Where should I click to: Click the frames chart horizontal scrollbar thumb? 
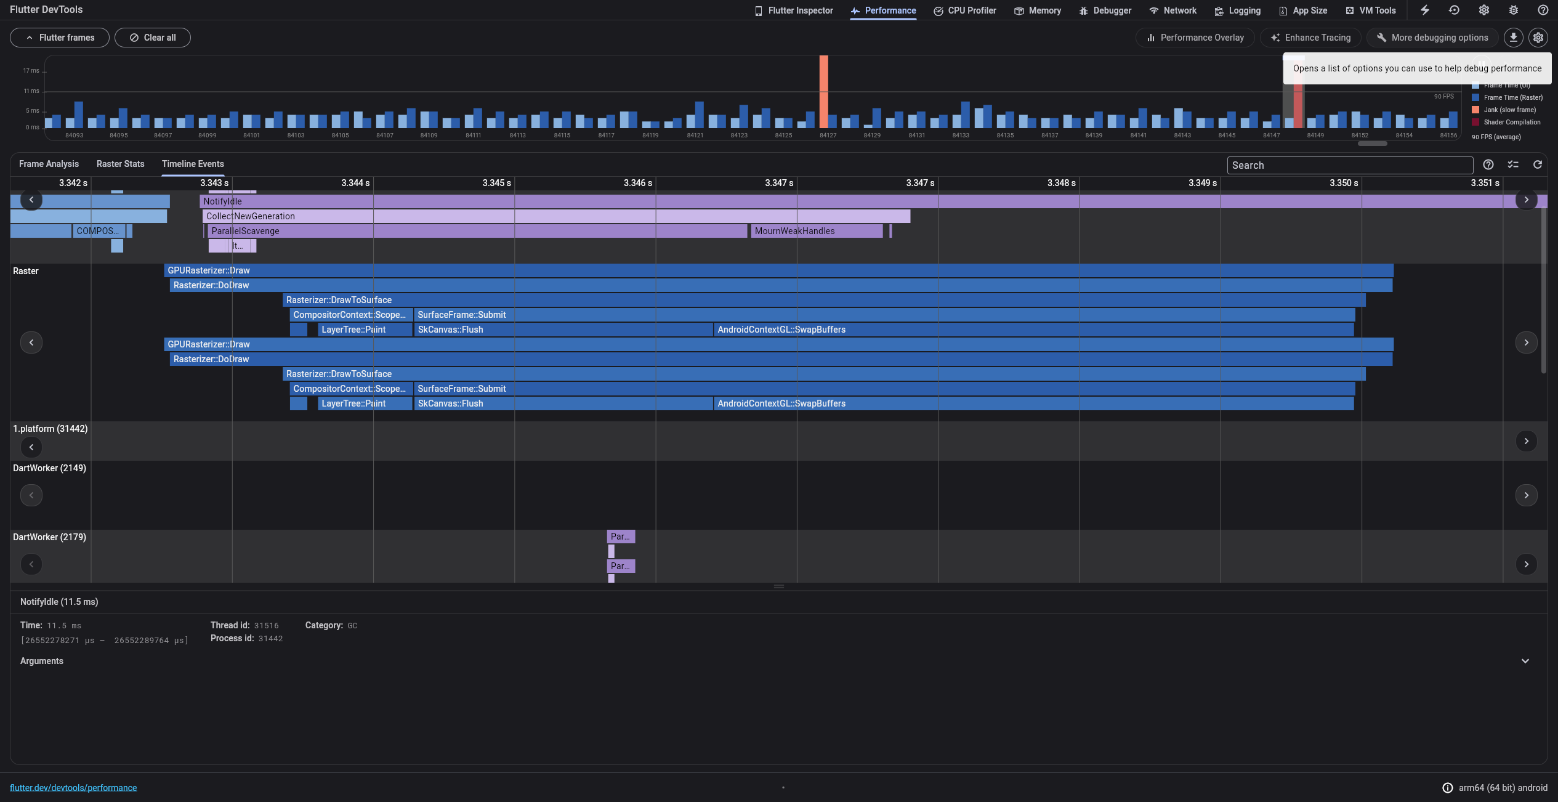coord(1372,144)
